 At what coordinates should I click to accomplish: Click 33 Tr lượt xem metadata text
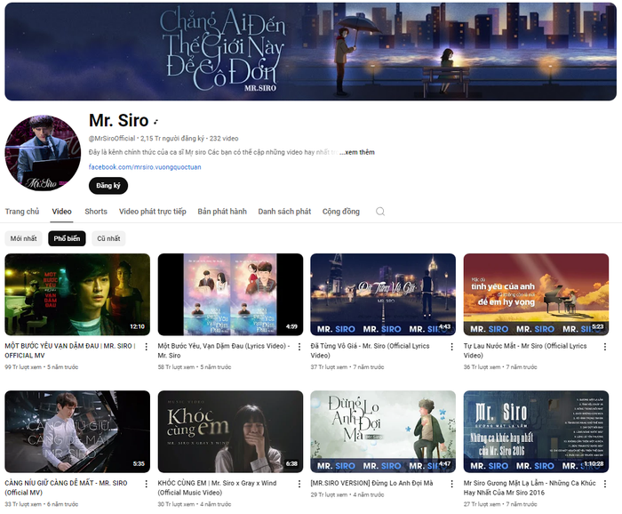point(41,504)
